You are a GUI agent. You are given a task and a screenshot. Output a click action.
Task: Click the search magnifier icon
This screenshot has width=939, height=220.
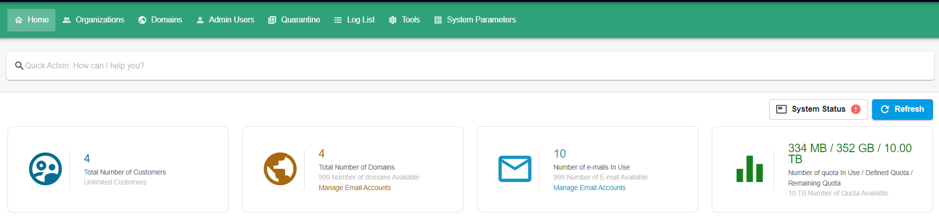pos(19,65)
